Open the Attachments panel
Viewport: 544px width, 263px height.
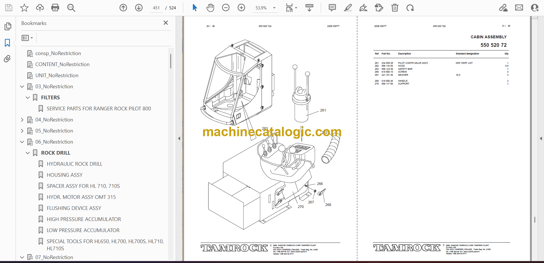(7, 59)
